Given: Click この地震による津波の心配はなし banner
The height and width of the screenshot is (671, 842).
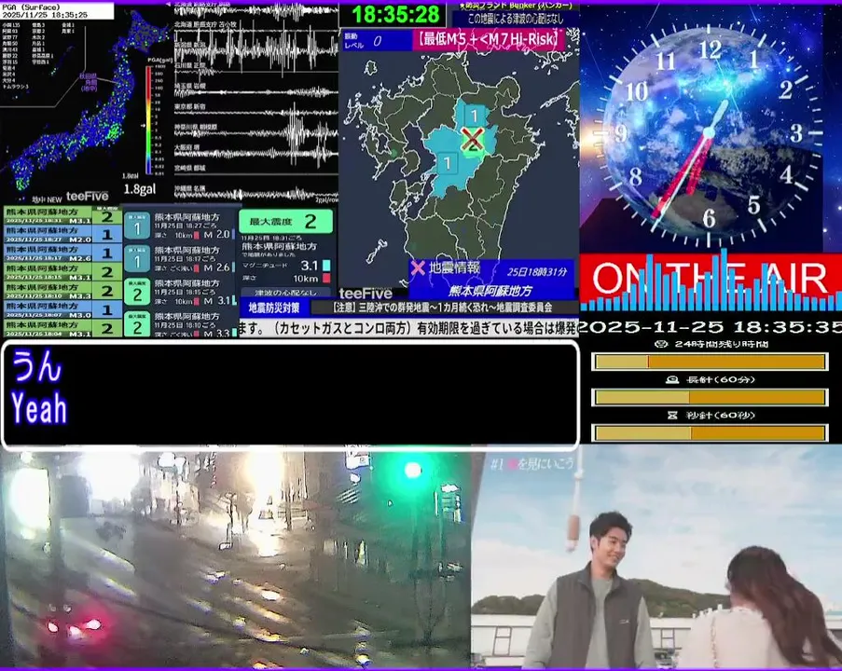Looking at the screenshot, I should point(516,19).
